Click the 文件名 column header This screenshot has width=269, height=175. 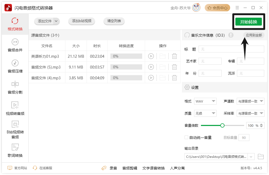pos(47,46)
